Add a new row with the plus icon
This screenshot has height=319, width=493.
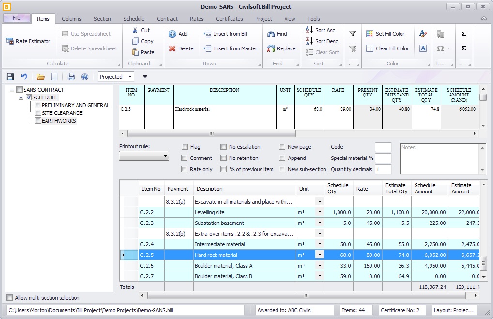[x=178, y=34]
